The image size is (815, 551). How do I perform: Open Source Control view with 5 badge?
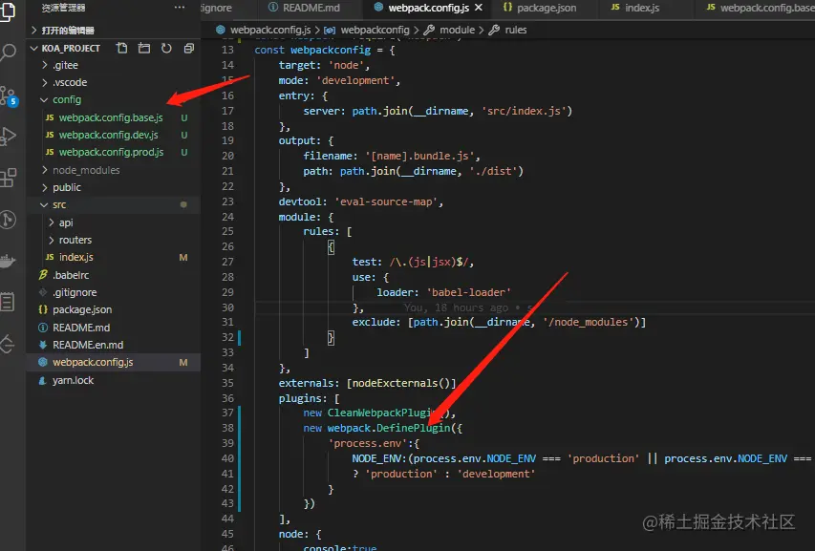(9, 96)
